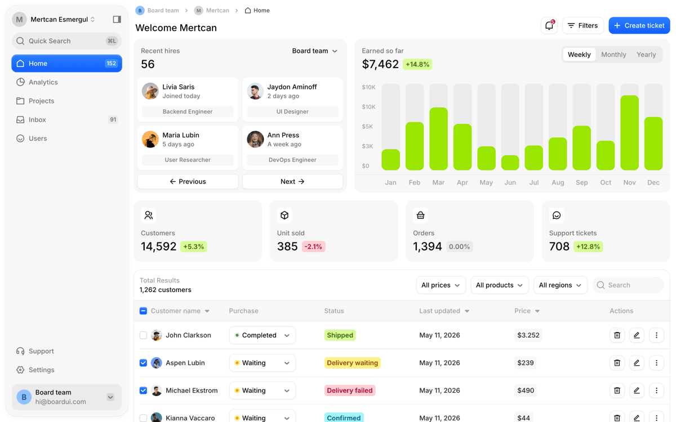Viewport: 676px width, 422px height.
Task: Open Users in sidebar
Action: click(x=66, y=138)
